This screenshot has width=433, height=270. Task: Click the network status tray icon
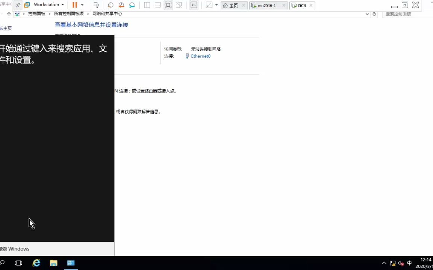pos(393,263)
